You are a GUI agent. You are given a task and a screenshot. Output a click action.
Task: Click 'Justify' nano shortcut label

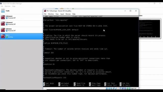coord(65,85)
